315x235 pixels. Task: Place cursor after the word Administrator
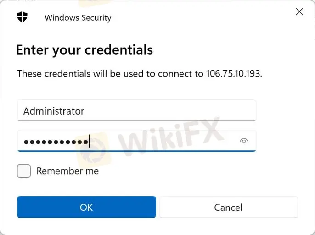(x=84, y=111)
